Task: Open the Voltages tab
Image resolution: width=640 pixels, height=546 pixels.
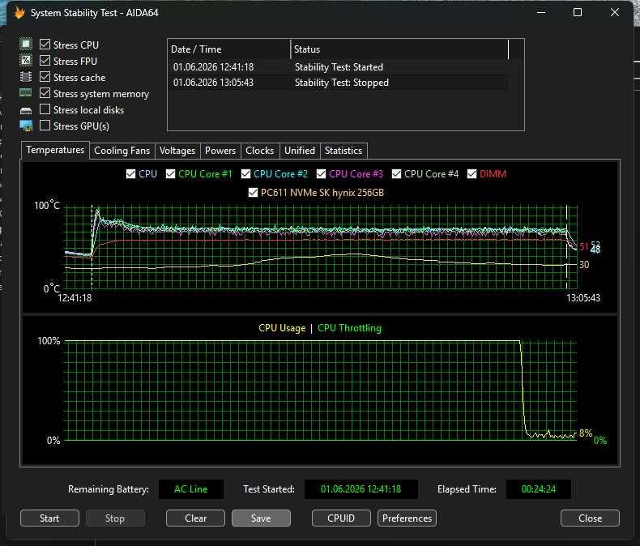Action: pyautogui.click(x=177, y=151)
